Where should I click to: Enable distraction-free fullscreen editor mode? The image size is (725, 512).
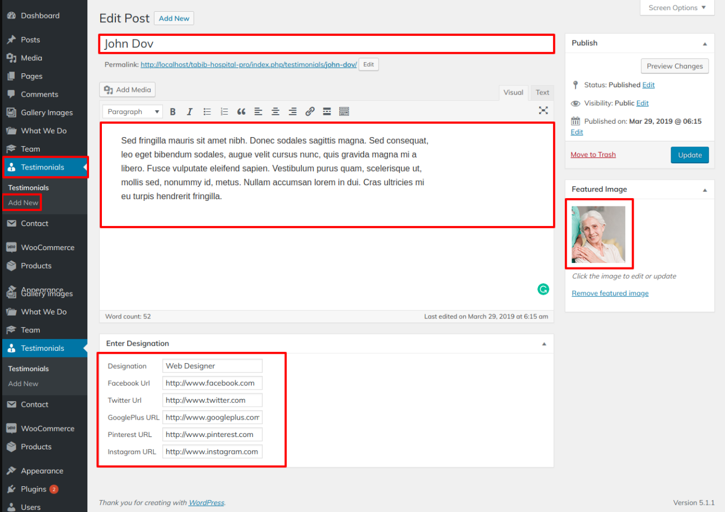[543, 111]
